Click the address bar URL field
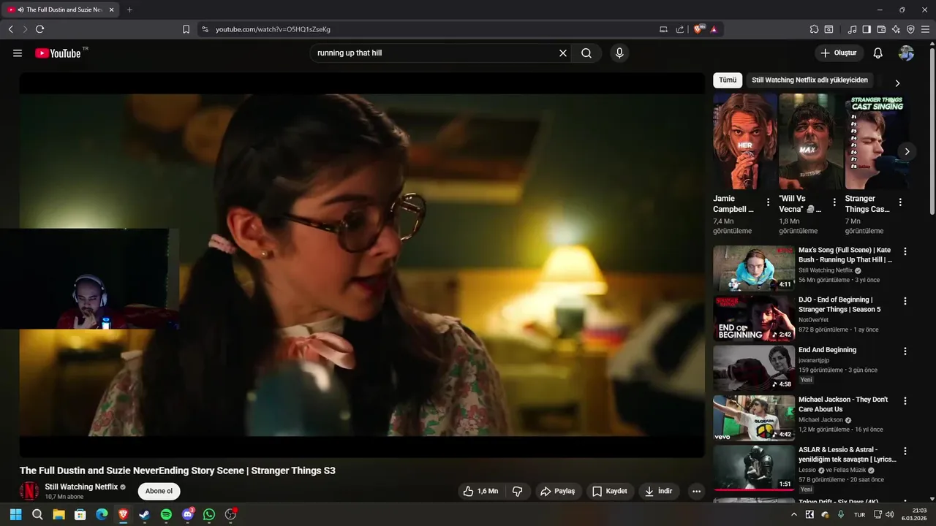This screenshot has height=526, width=936. pos(431,29)
